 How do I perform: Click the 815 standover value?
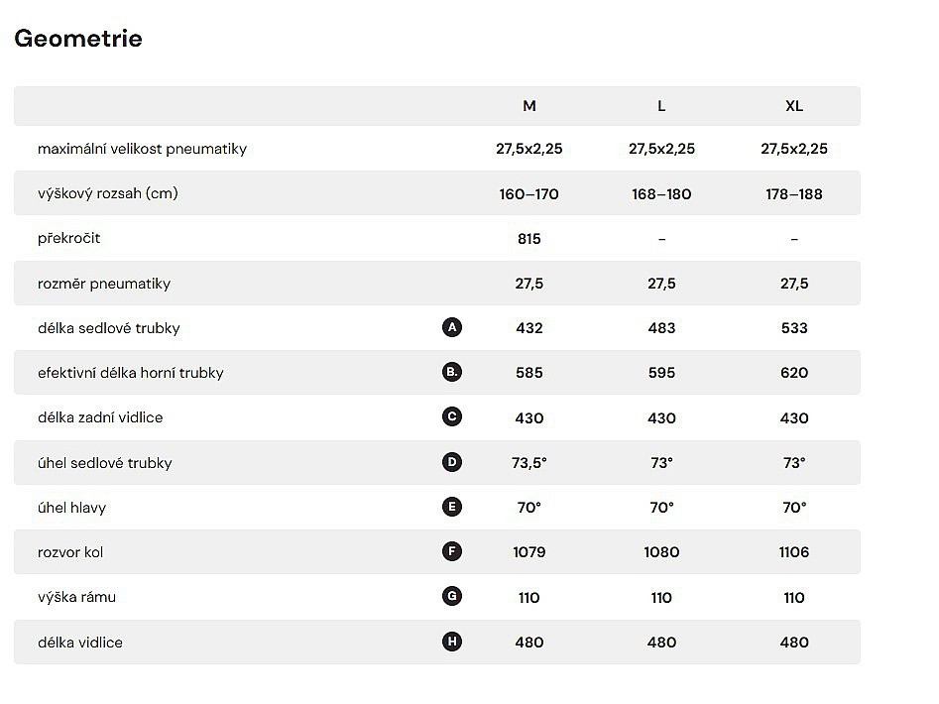click(x=529, y=239)
